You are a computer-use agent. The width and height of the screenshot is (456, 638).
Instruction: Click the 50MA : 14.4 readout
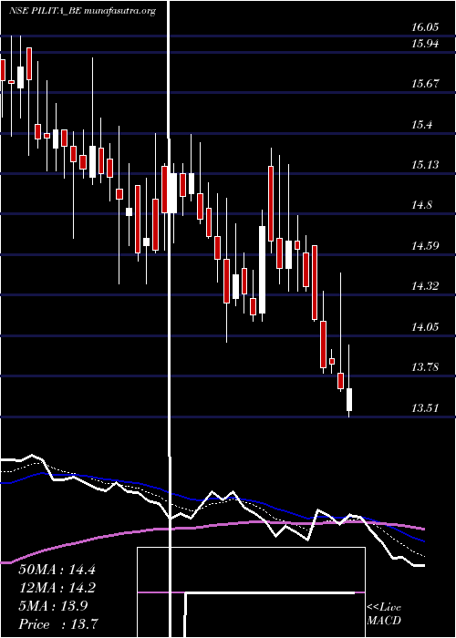point(57,570)
